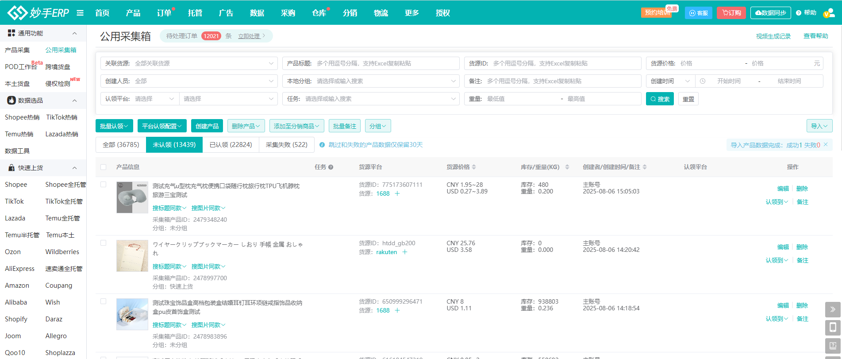Click the 立即处理 link
Screen dimensions: 842x359
tap(249, 36)
